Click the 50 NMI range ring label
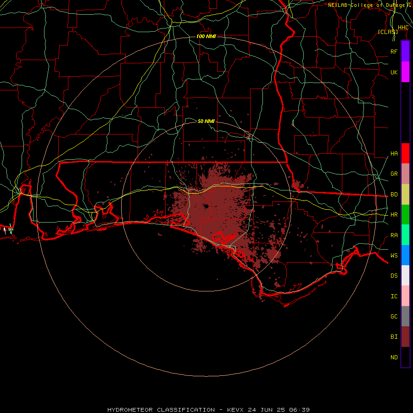 pyautogui.click(x=206, y=121)
